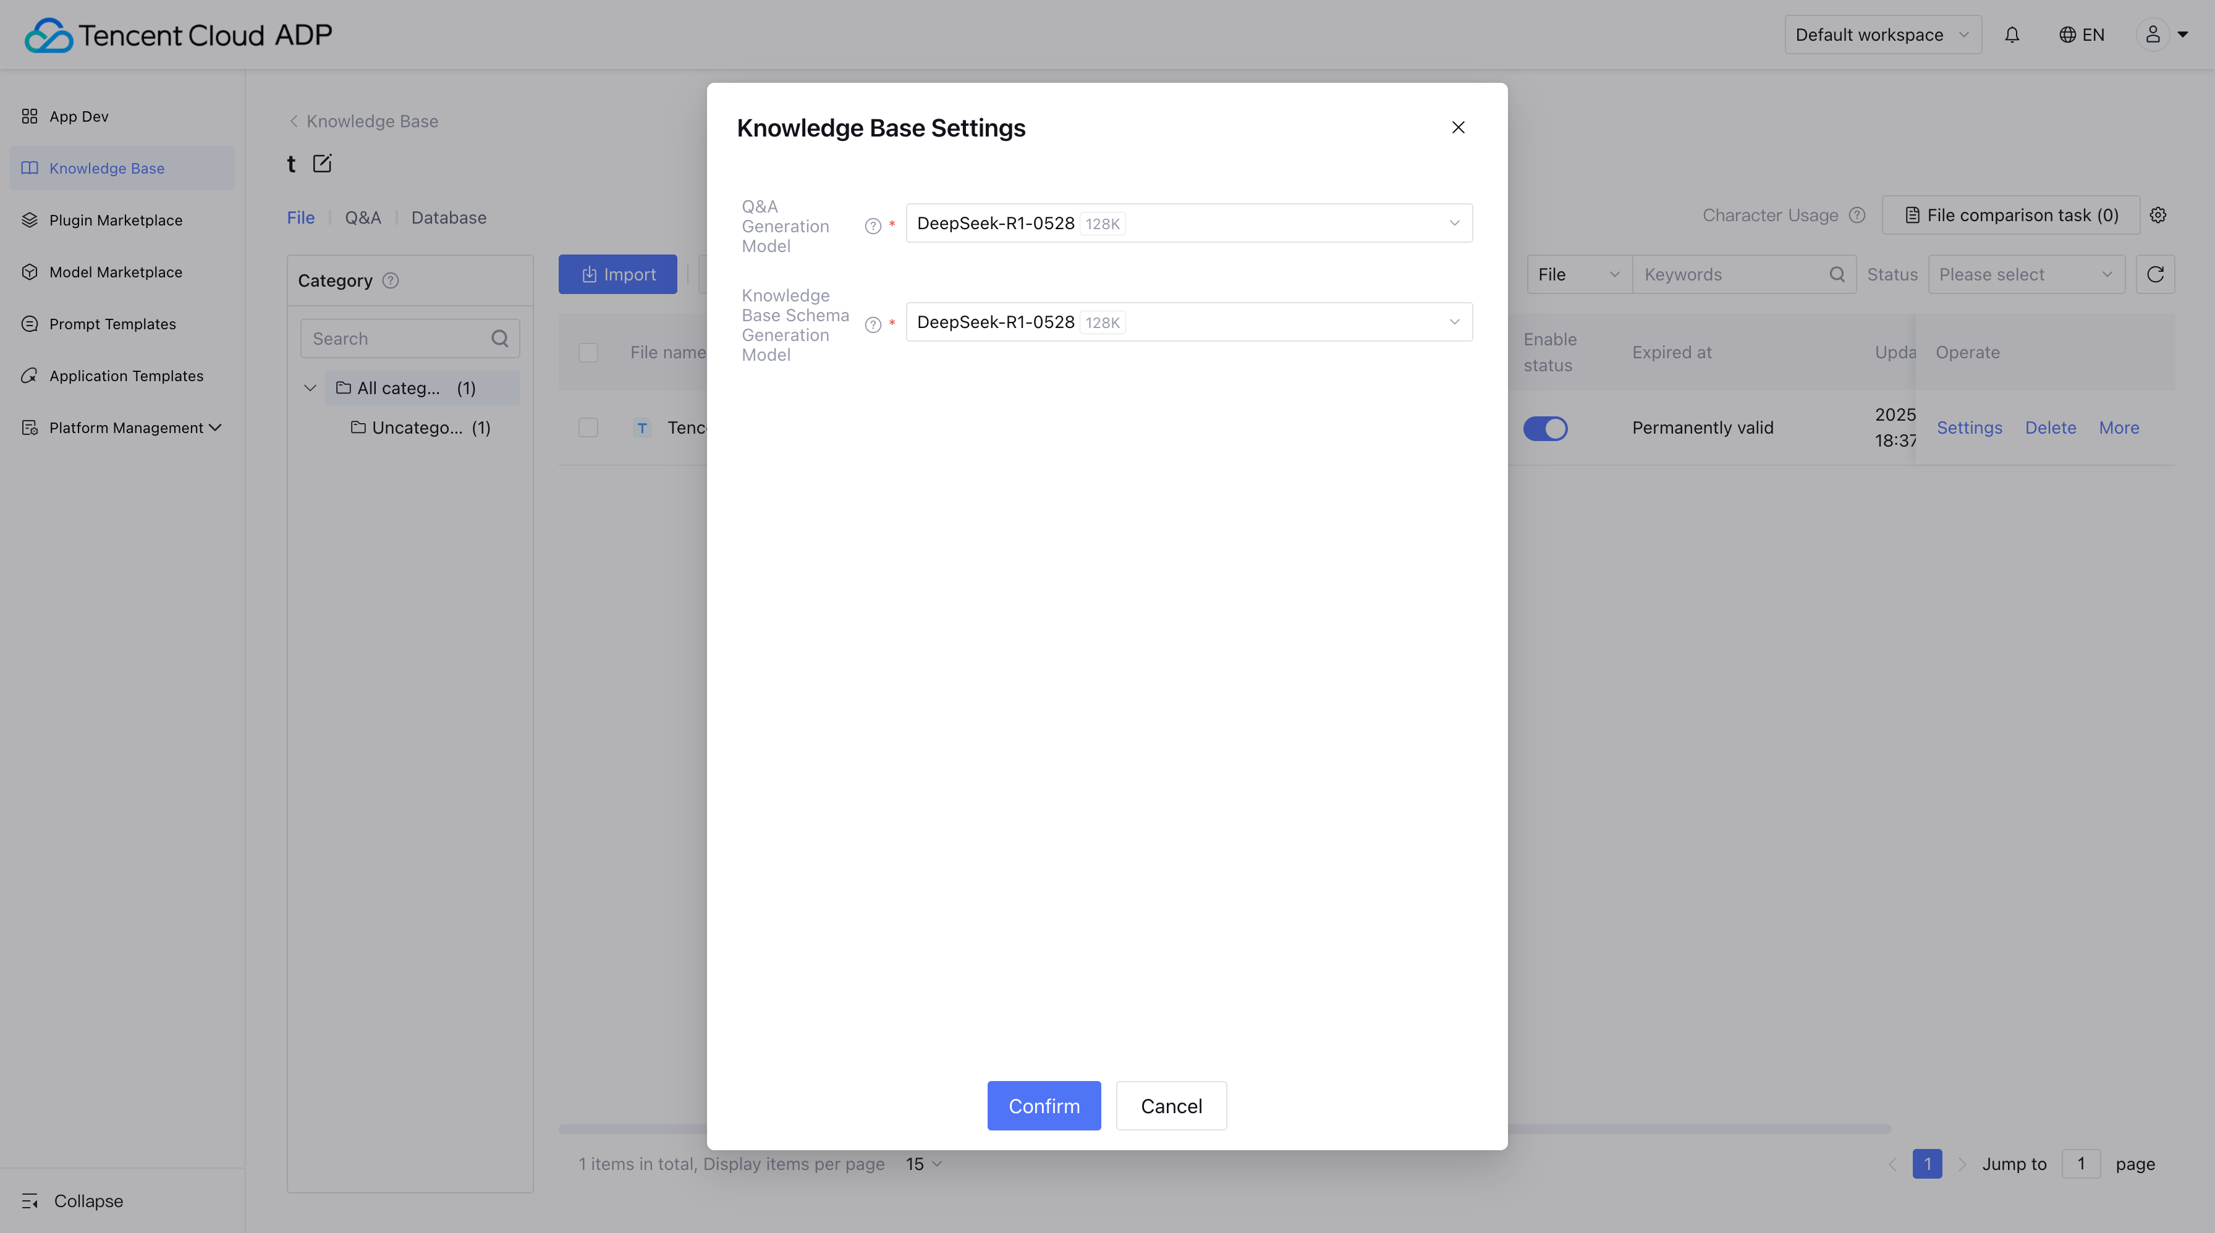Open the user account menu
Viewport: 2215px width, 1233px height.
point(2162,35)
